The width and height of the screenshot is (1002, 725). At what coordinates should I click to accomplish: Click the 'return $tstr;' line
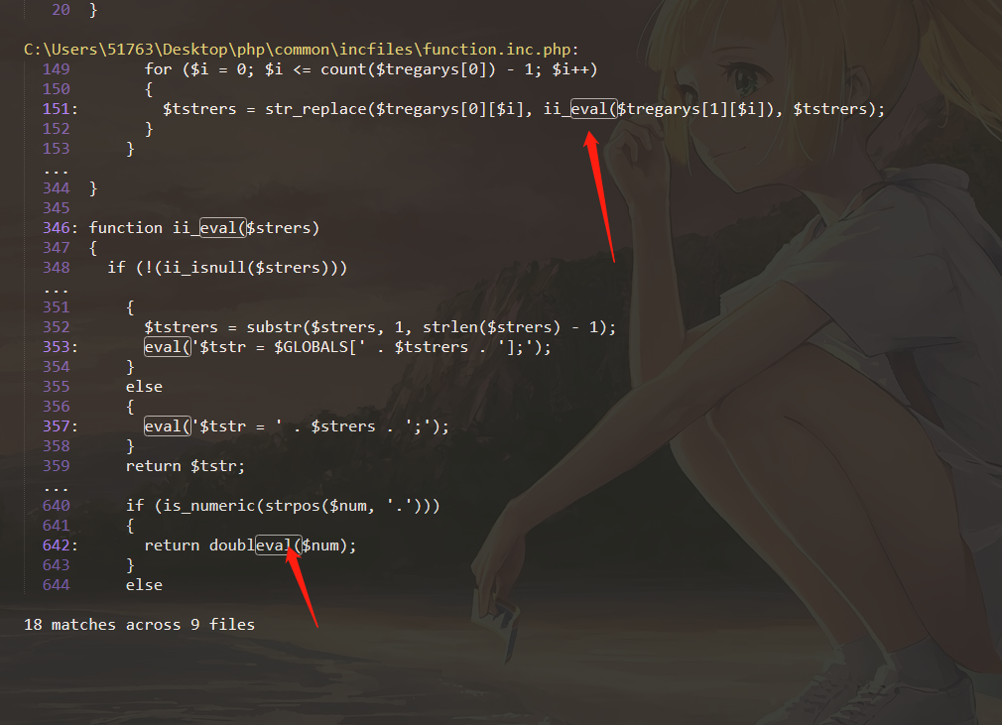(186, 466)
